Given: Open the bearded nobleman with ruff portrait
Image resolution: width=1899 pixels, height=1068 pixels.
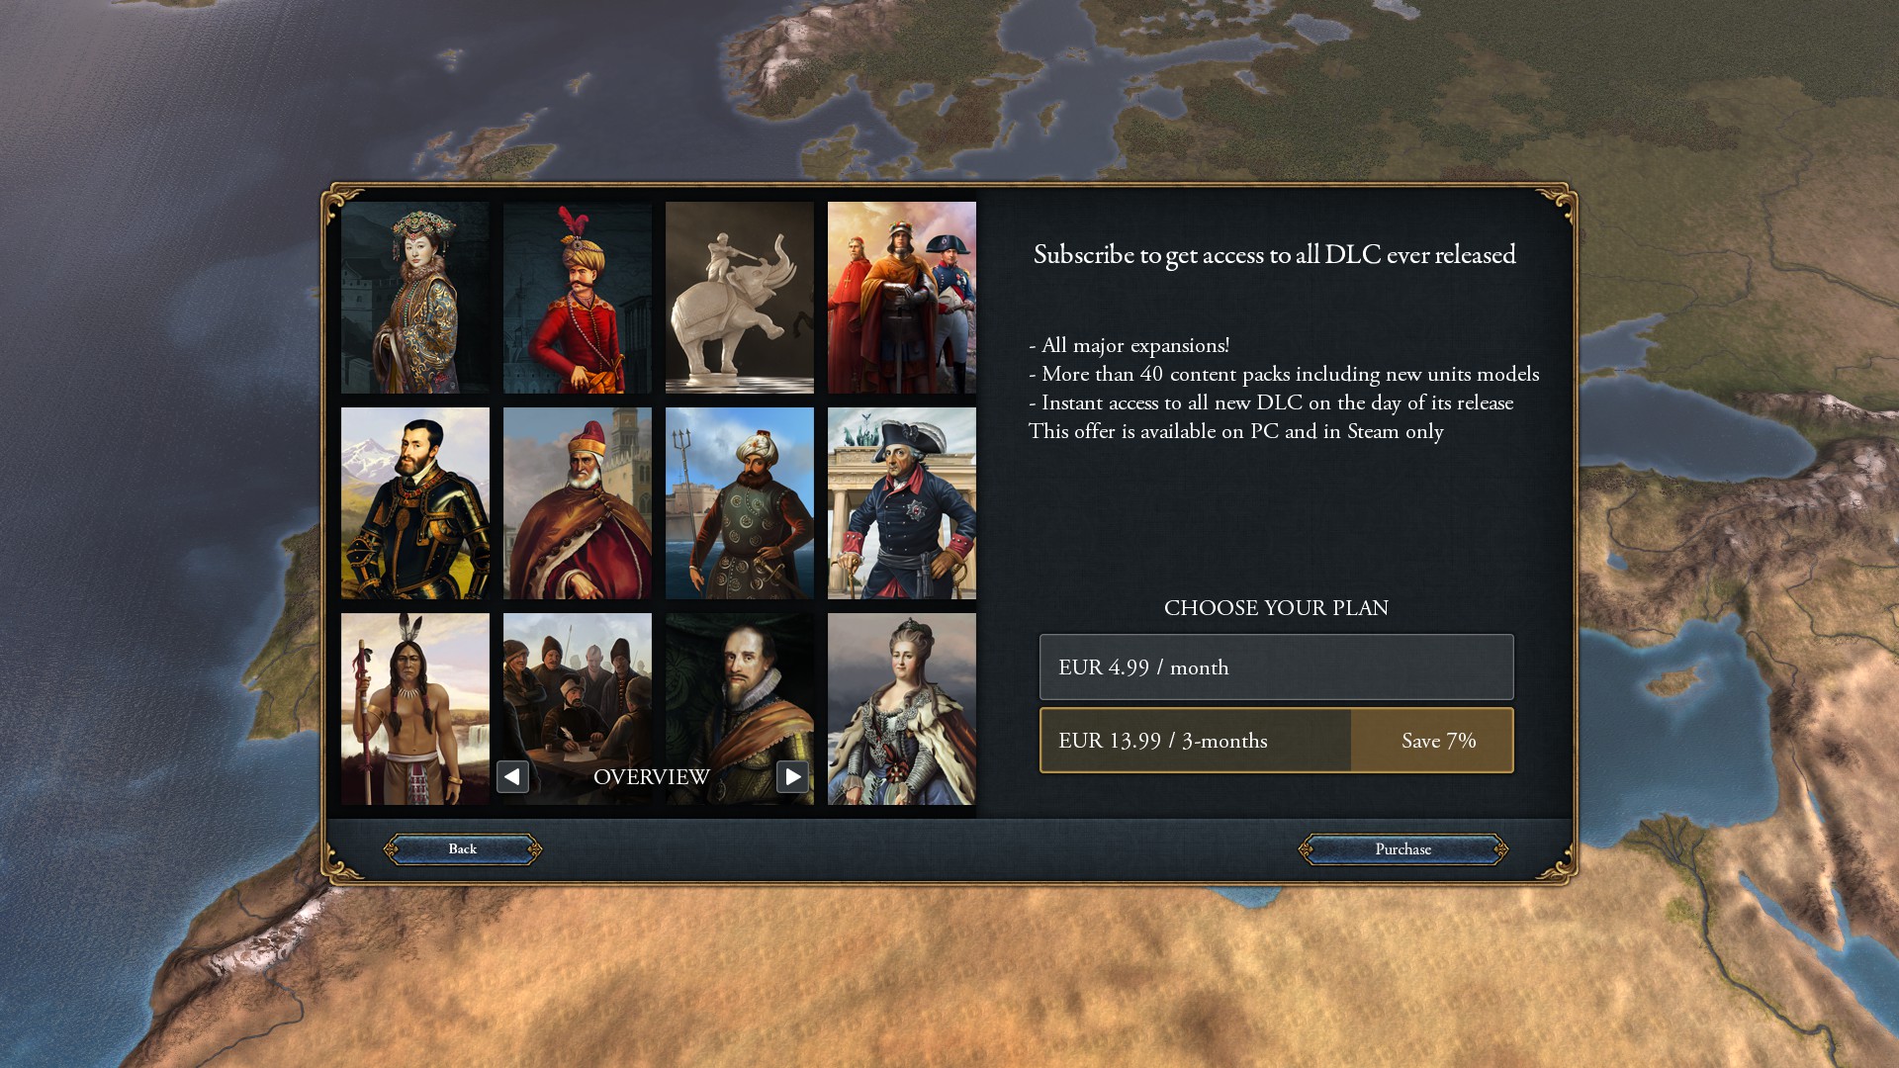Looking at the screenshot, I should pos(740,692).
